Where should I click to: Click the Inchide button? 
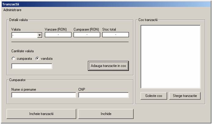(106, 114)
